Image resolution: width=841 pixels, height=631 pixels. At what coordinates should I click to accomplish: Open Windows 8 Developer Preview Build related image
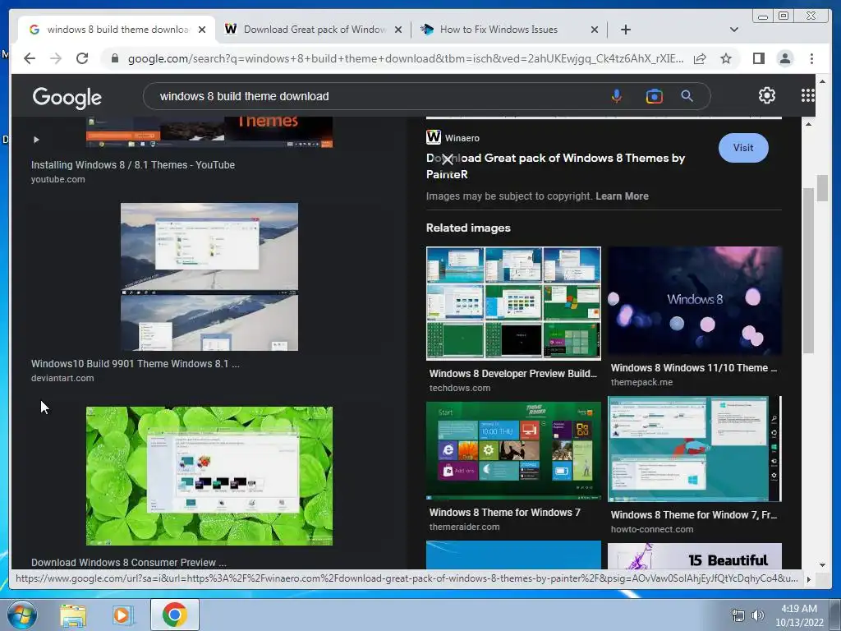pos(513,303)
